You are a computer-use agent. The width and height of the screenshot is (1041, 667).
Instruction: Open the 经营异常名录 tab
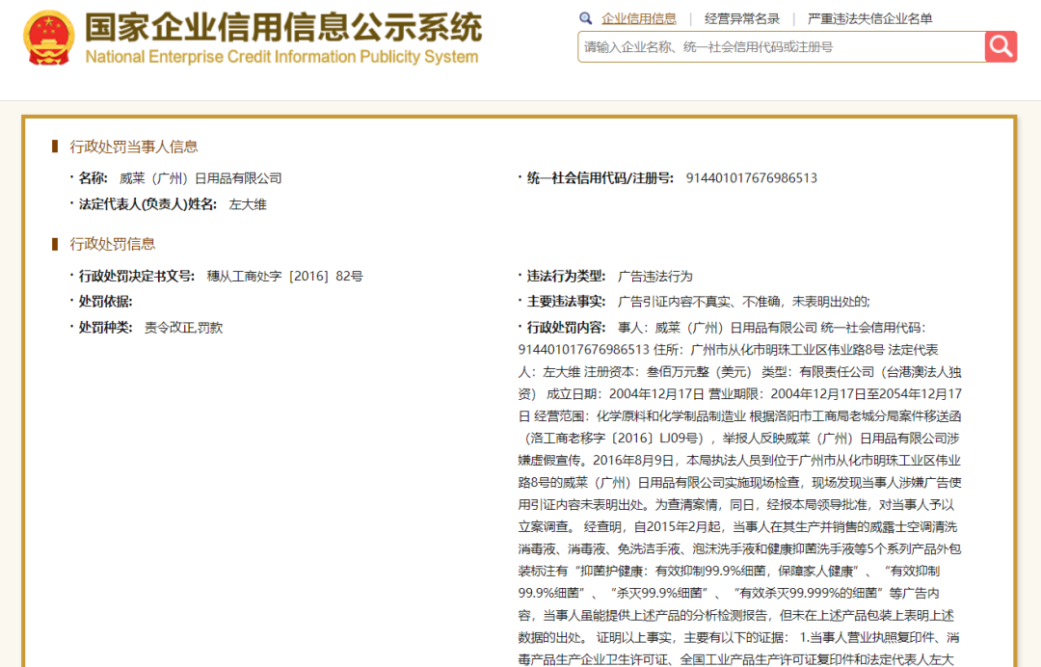coord(741,18)
